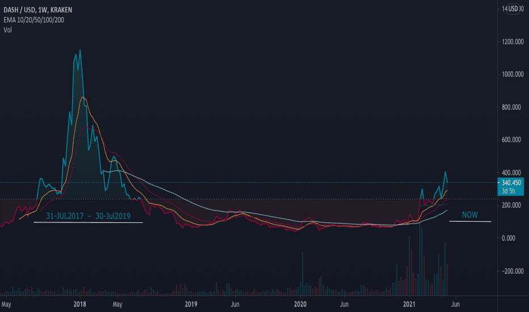529x312 pixels.
Task: Click the 1000.000 price axis label
Action: [513, 74]
